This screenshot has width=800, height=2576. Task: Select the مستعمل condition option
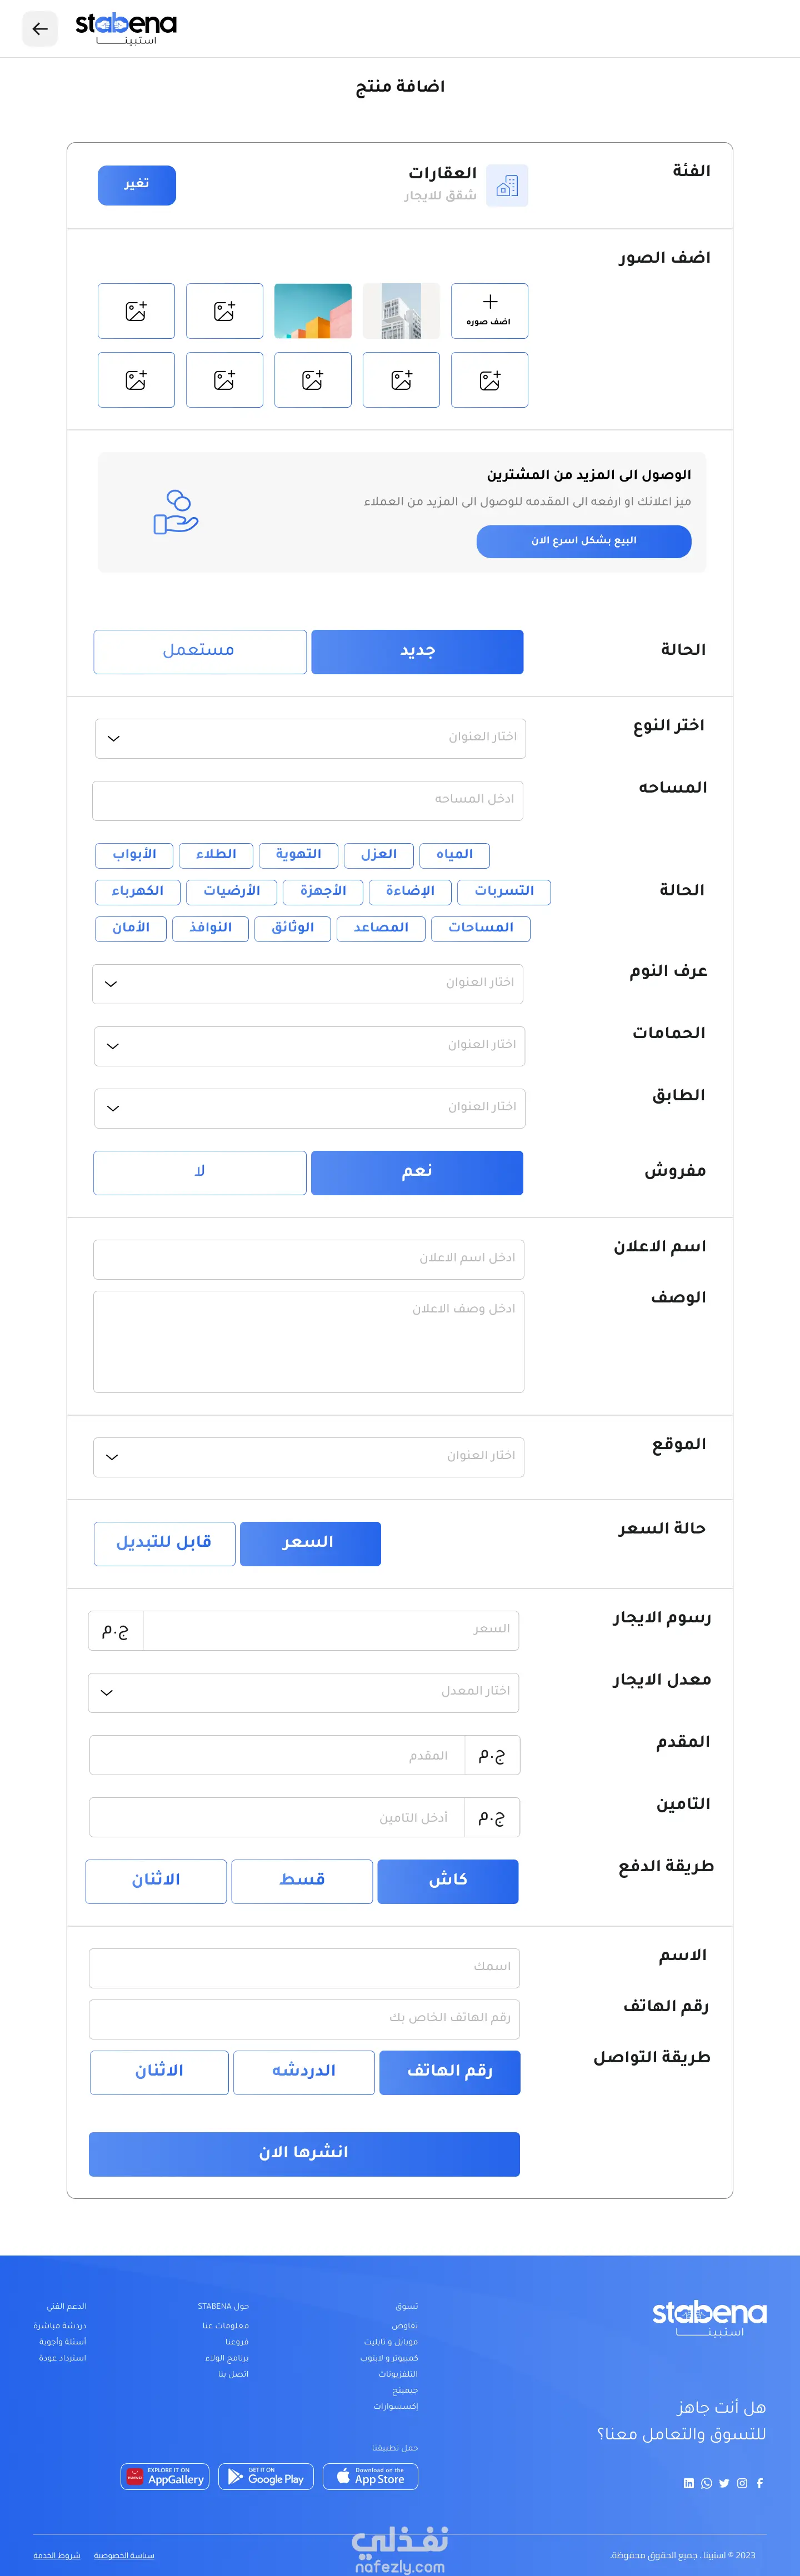pos(200,652)
